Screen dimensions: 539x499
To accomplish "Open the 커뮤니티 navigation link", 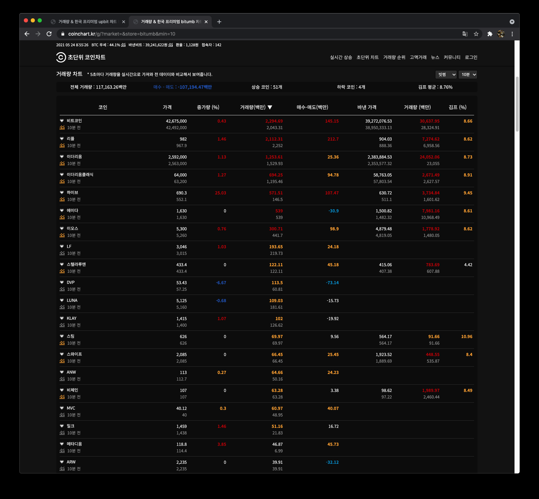I will pos(452,57).
